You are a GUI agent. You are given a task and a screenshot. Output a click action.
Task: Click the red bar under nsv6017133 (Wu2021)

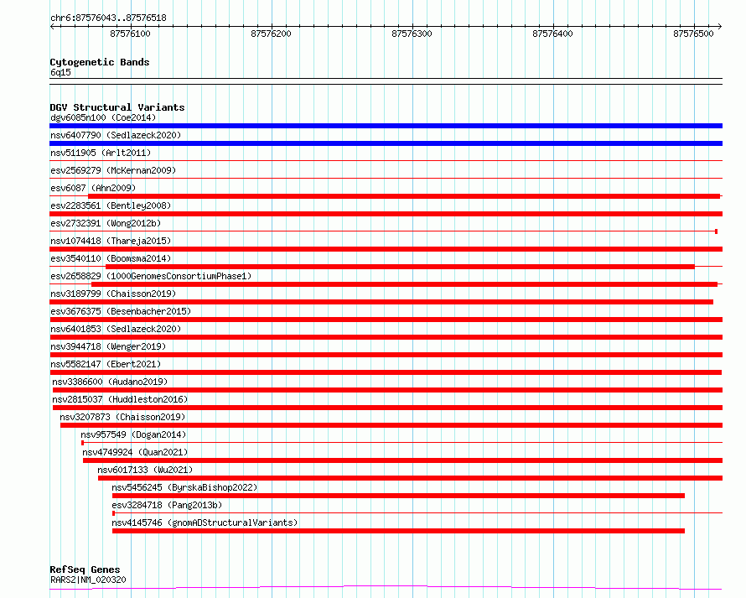410,478
